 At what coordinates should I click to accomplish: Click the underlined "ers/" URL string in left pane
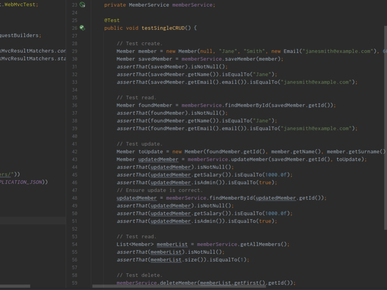(5, 175)
